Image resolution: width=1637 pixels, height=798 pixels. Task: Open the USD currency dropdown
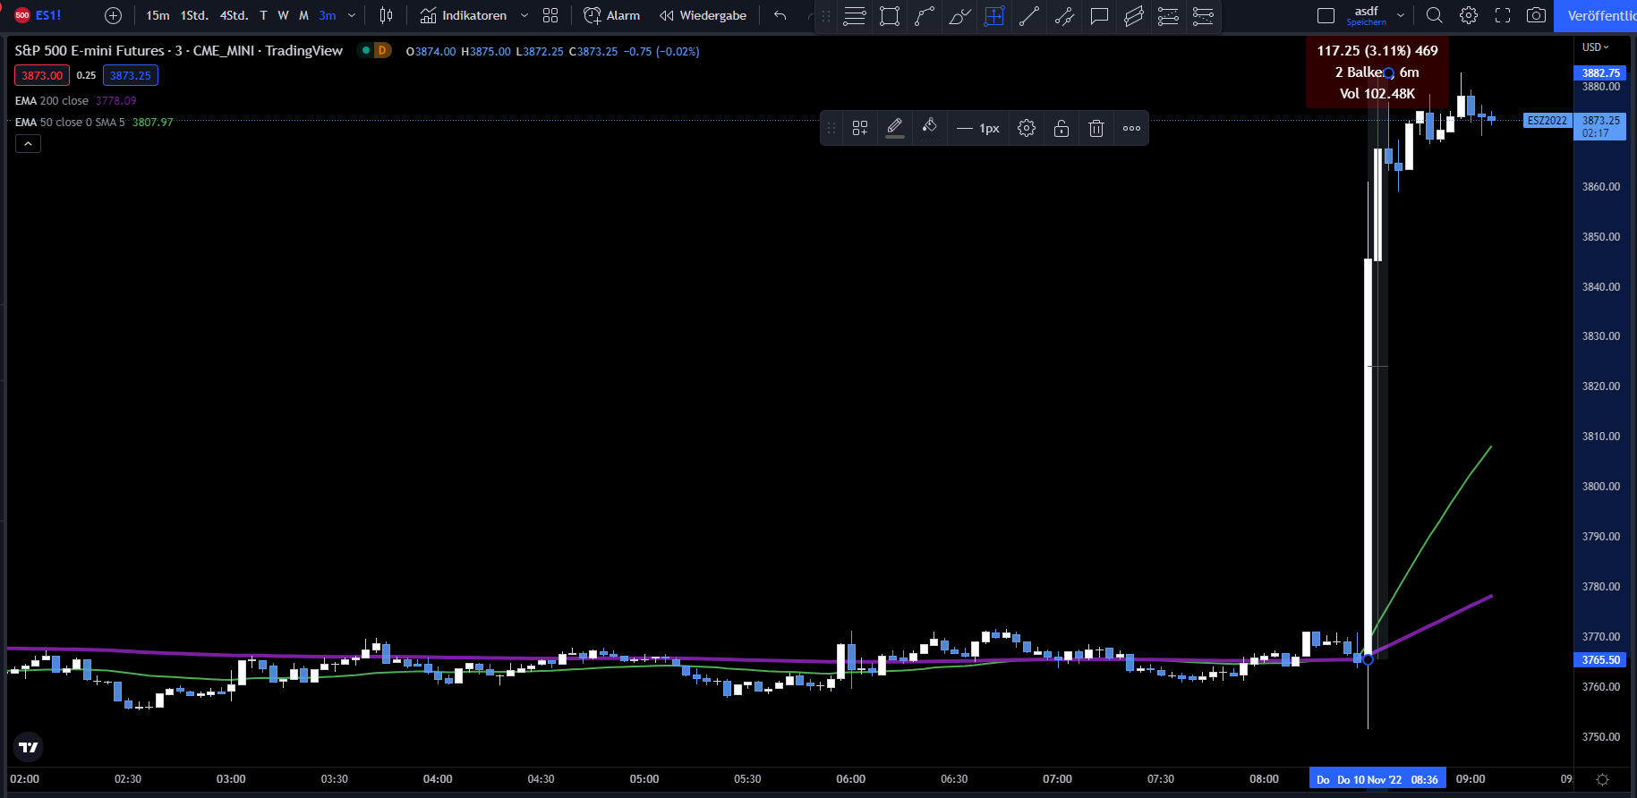pos(1595,47)
